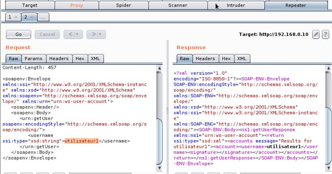Select Repeater request tab 2
This screenshot has width=332, height=174.
tap(25, 17)
